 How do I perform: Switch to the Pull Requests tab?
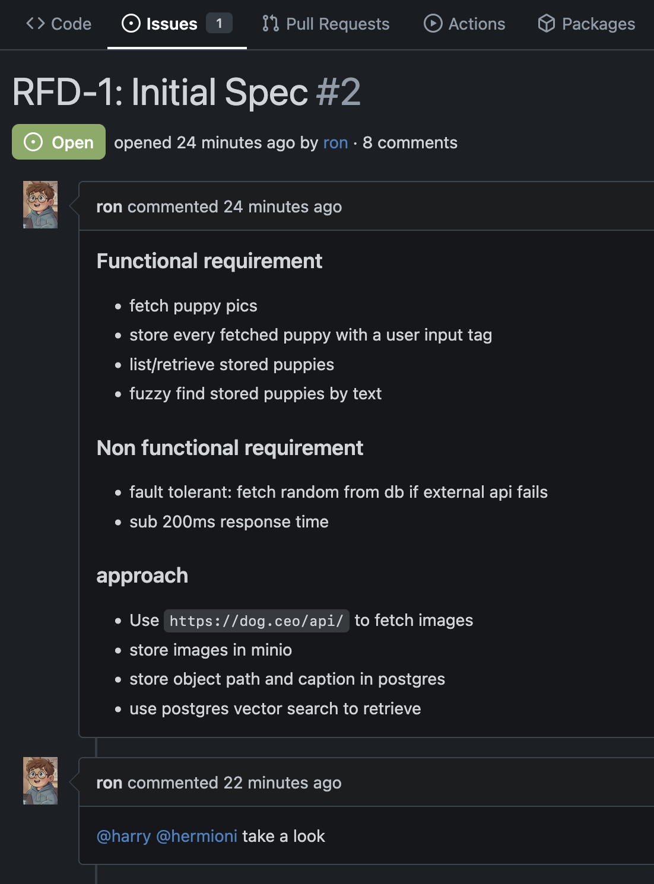coord(326,24)
